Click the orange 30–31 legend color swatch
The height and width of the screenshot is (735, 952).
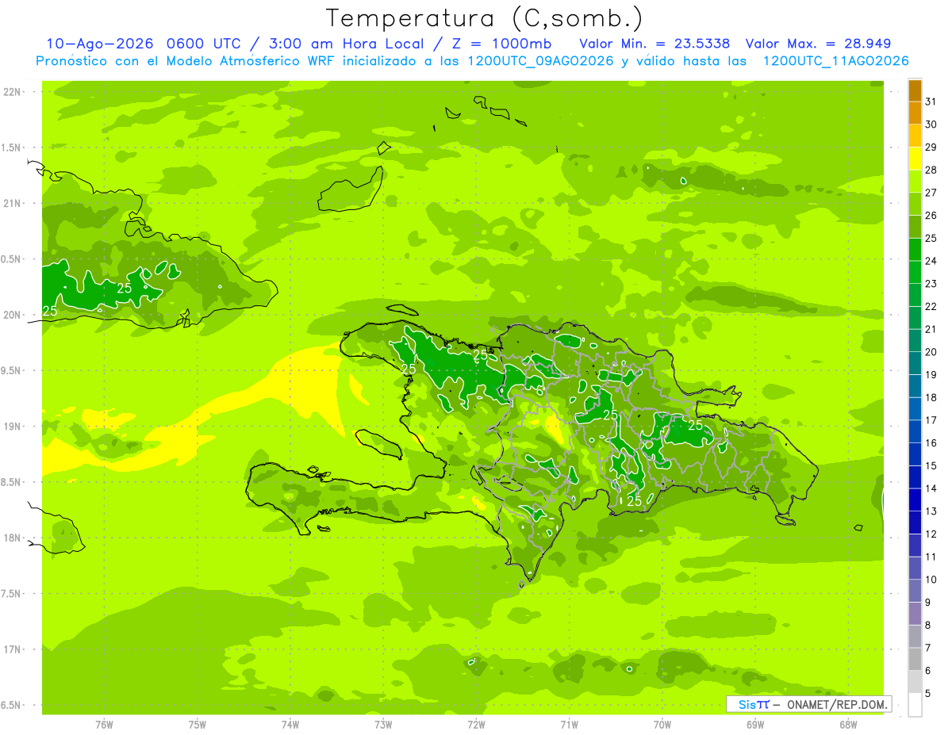[915, 113]
